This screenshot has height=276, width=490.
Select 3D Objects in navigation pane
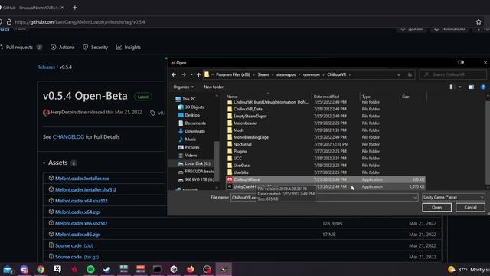191,107
